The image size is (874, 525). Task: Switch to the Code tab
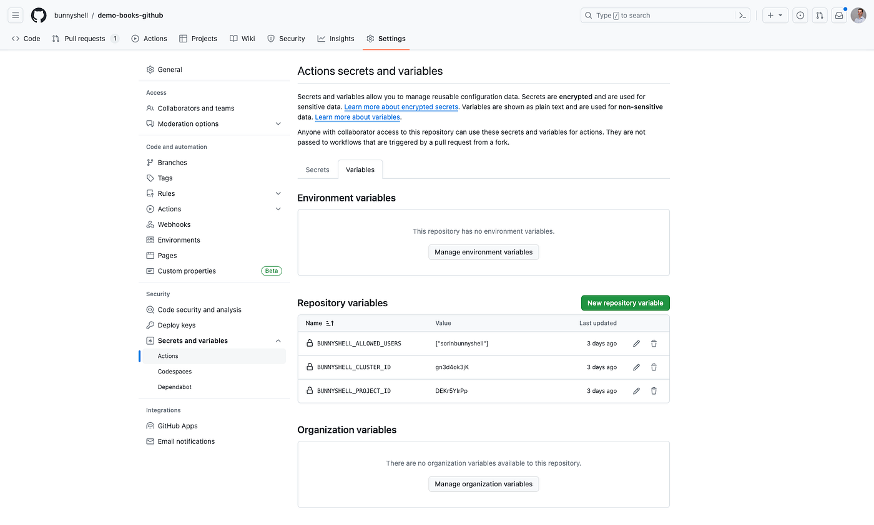pos(26,39)
